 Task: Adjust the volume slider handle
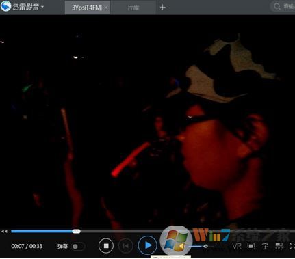pos(205,246)
